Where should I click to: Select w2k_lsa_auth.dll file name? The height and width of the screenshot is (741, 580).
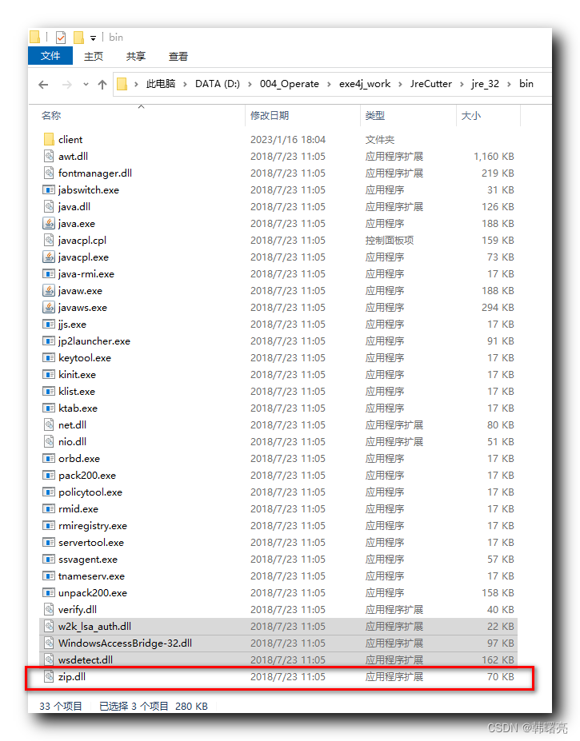94,626
